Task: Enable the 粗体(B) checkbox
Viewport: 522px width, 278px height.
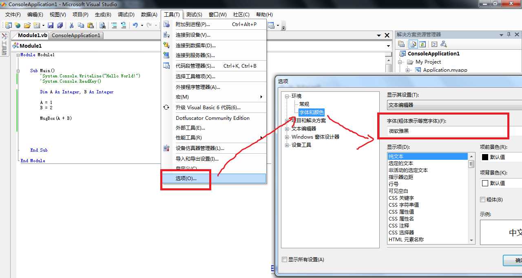Action: point(483,200)
